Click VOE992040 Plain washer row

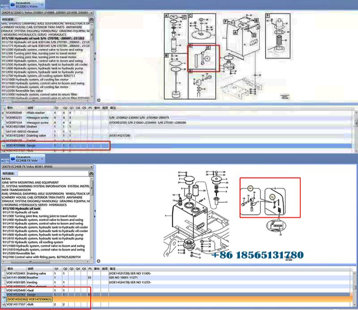[177, 113]
